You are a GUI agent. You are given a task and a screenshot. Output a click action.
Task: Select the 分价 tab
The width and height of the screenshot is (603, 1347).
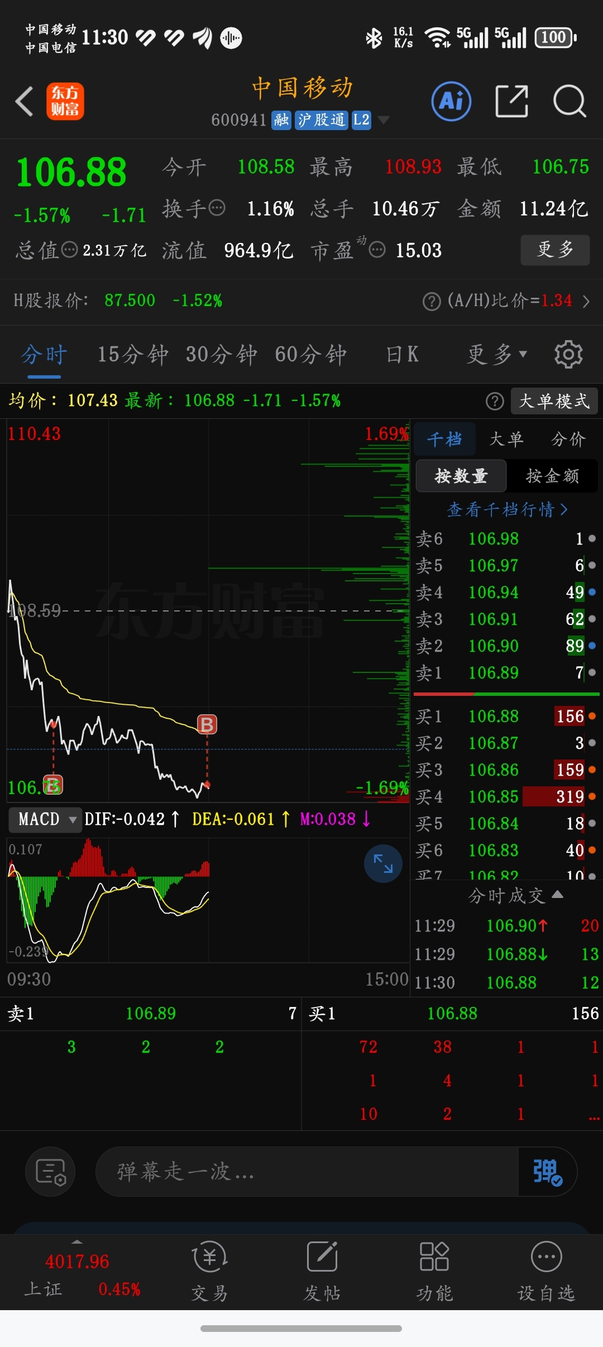coord(568,439)
